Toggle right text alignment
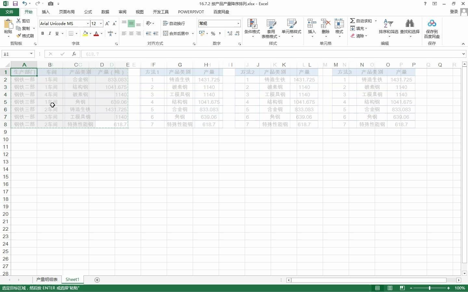This screenshot has height=292, width=468. (138, 33)
